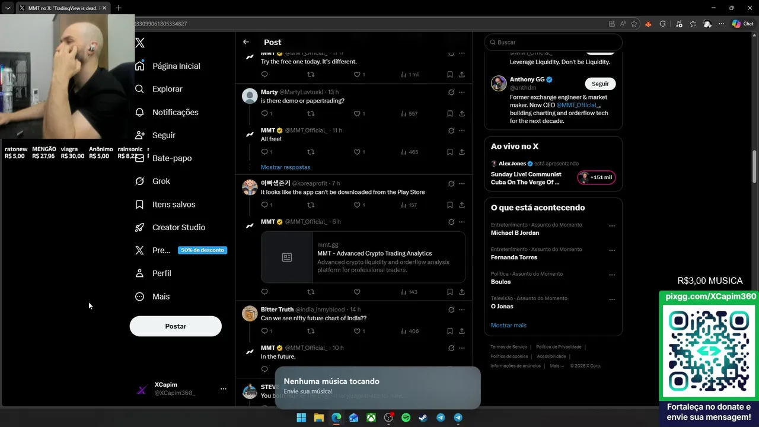Bookmark the "All free!" reply
The height and width of the screenshot is (427, 759).
click(450, 152)
